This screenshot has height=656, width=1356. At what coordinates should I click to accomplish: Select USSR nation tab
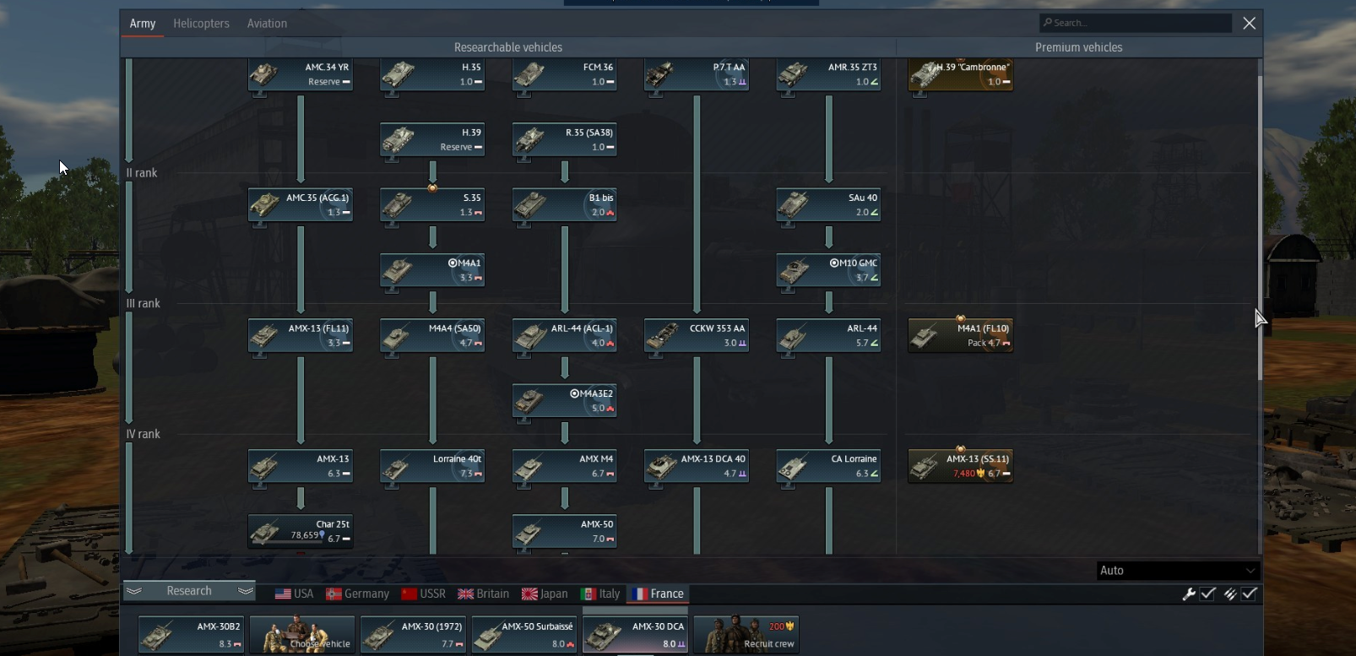(424, 594)
